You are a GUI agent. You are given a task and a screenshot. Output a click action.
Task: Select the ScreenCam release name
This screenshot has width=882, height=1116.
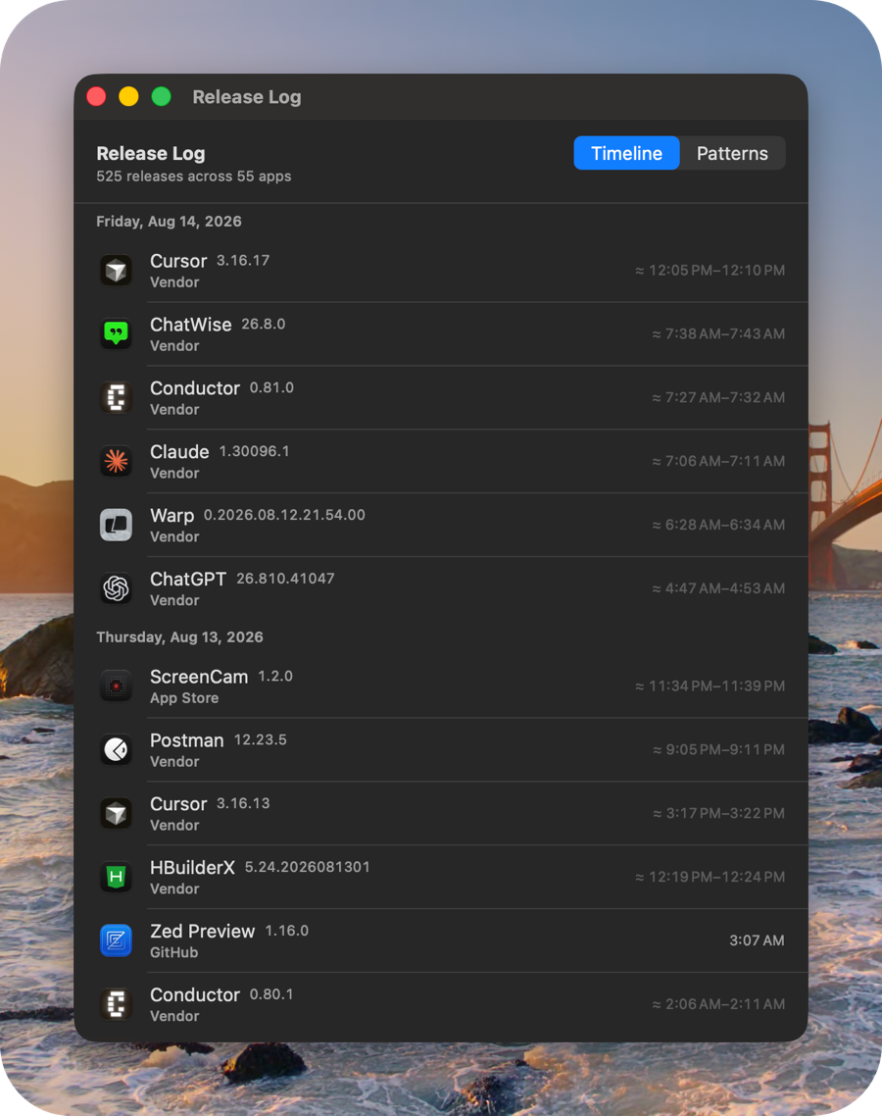point(199,677)
